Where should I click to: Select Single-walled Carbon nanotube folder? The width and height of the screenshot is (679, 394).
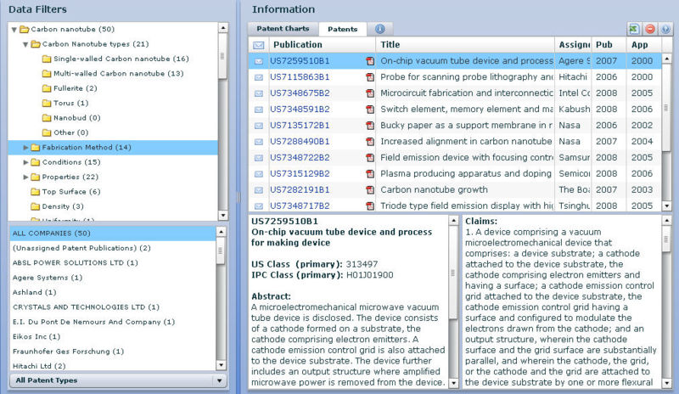121,59
